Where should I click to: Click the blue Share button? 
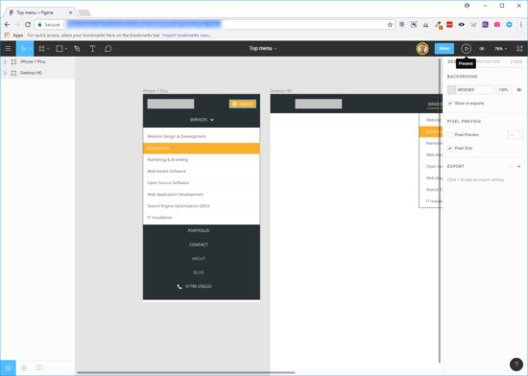click(x=444, y=49)
